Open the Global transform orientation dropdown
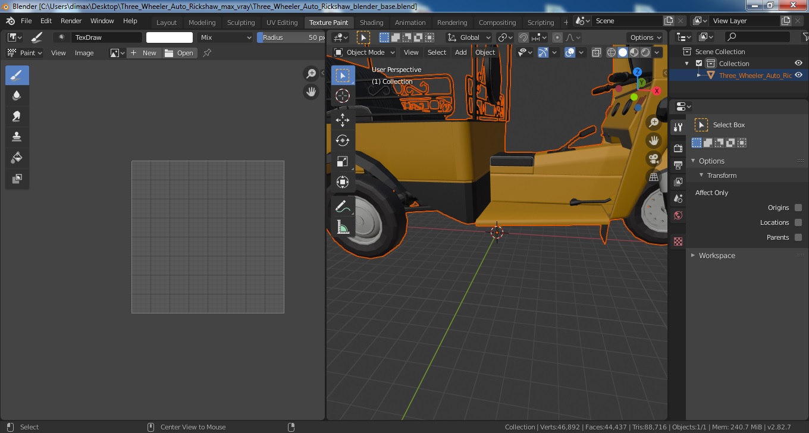This screenshot has height=433, width=809. [469, 37]
